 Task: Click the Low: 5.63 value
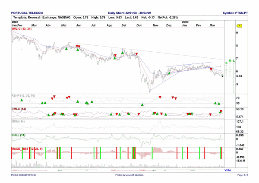tap(115, 18)
